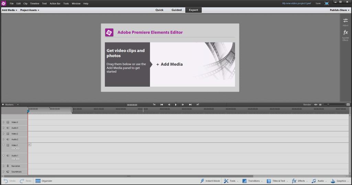Open the Window menu
The height and width of the screenshot is (185, 352).
pos(76,3)
